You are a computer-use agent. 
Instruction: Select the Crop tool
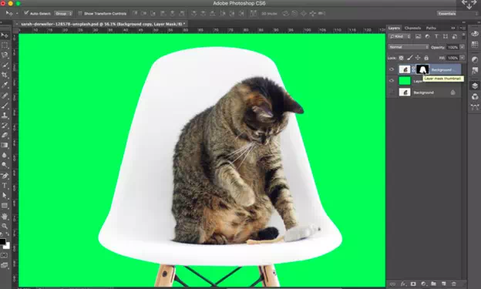(5, 75)
